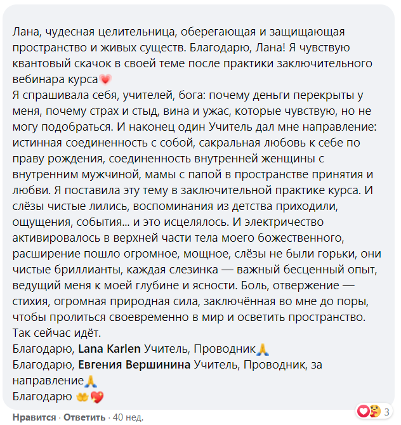This screenshot has width=401, height=425.
Task: Click the yellow open hands emoji in last line
Action: (x=82, y=397)
